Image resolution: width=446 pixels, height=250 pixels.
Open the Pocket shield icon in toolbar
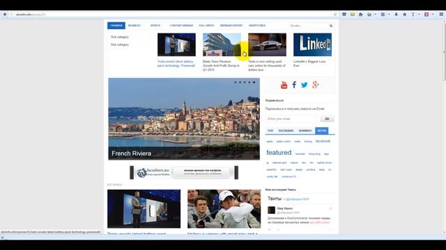(344, 14)
